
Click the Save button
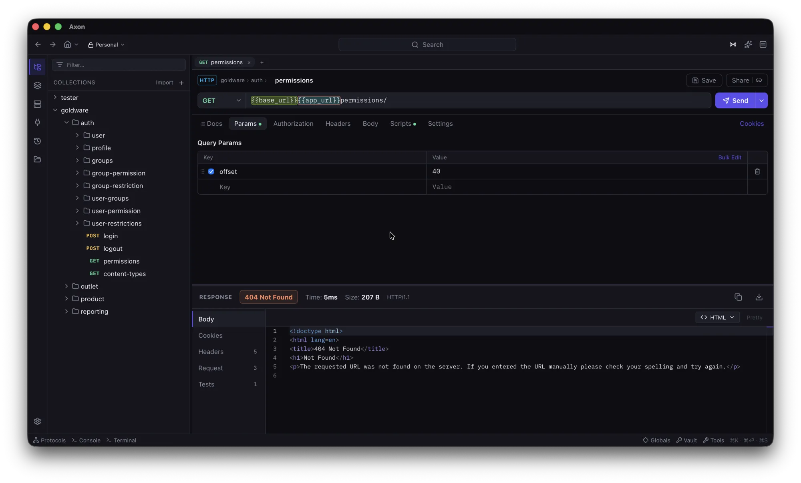[x=704, y=80]
